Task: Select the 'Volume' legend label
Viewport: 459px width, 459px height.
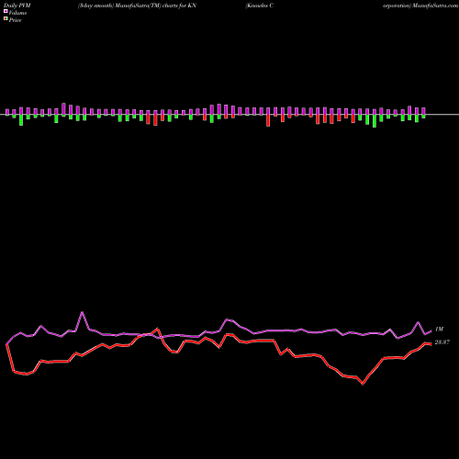Action: [17, 13]
